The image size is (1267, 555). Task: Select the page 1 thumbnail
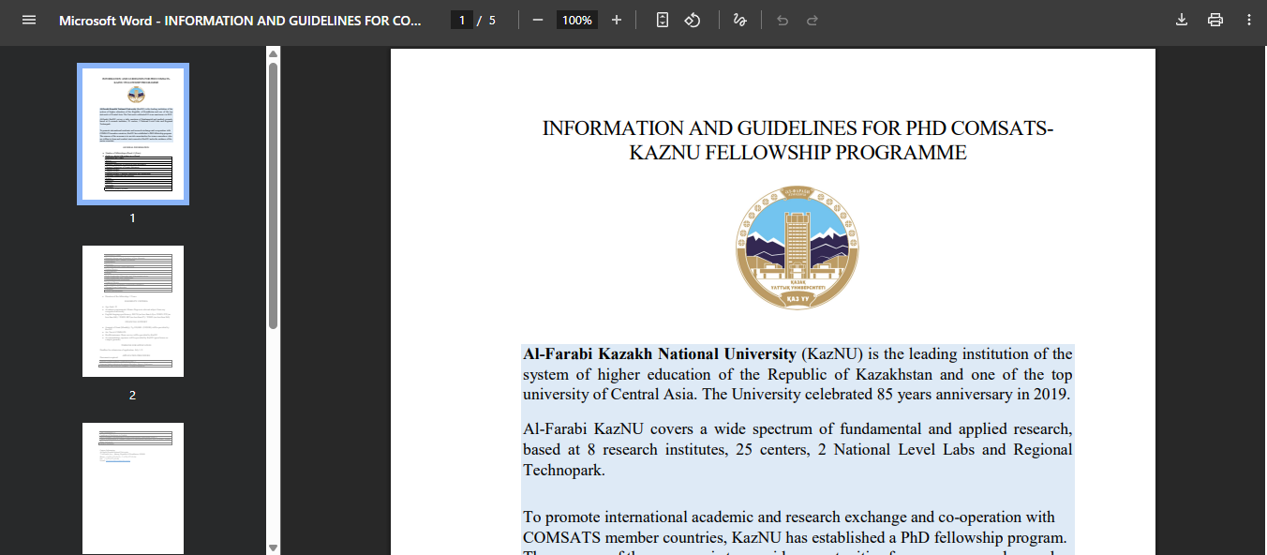pos(132,133)
